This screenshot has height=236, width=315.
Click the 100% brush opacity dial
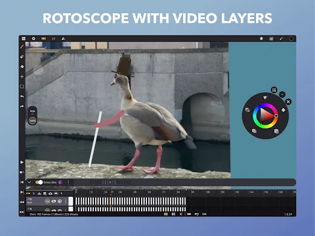pyautogui.click(x=32, y=121)
